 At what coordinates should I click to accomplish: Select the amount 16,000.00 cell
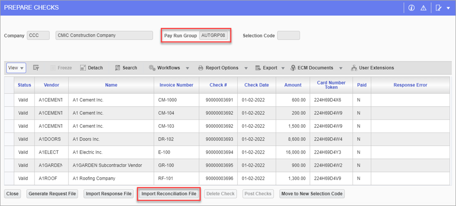coord(293,152)
